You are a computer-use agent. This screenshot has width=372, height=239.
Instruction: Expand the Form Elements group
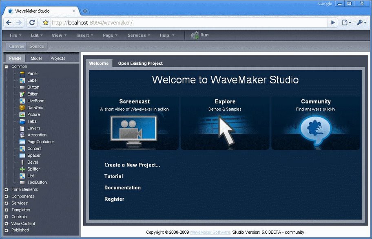click(x=7, y=190)
